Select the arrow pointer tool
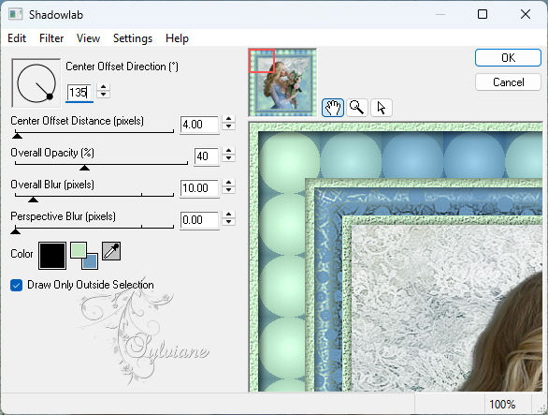Viewport: 548px width, 415px height. tap(382, 108)
